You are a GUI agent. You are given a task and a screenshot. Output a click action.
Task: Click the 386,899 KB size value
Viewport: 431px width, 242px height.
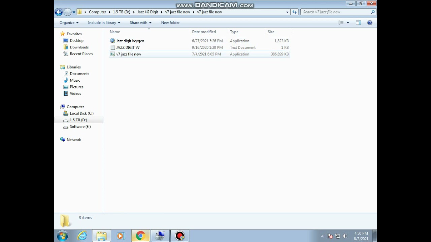[279, 54]
